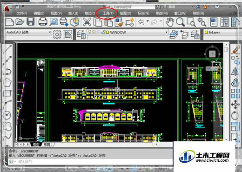Click the 3D DWF export icon
This screenshot has height=172, width=242.
click(x=75, y=22)
